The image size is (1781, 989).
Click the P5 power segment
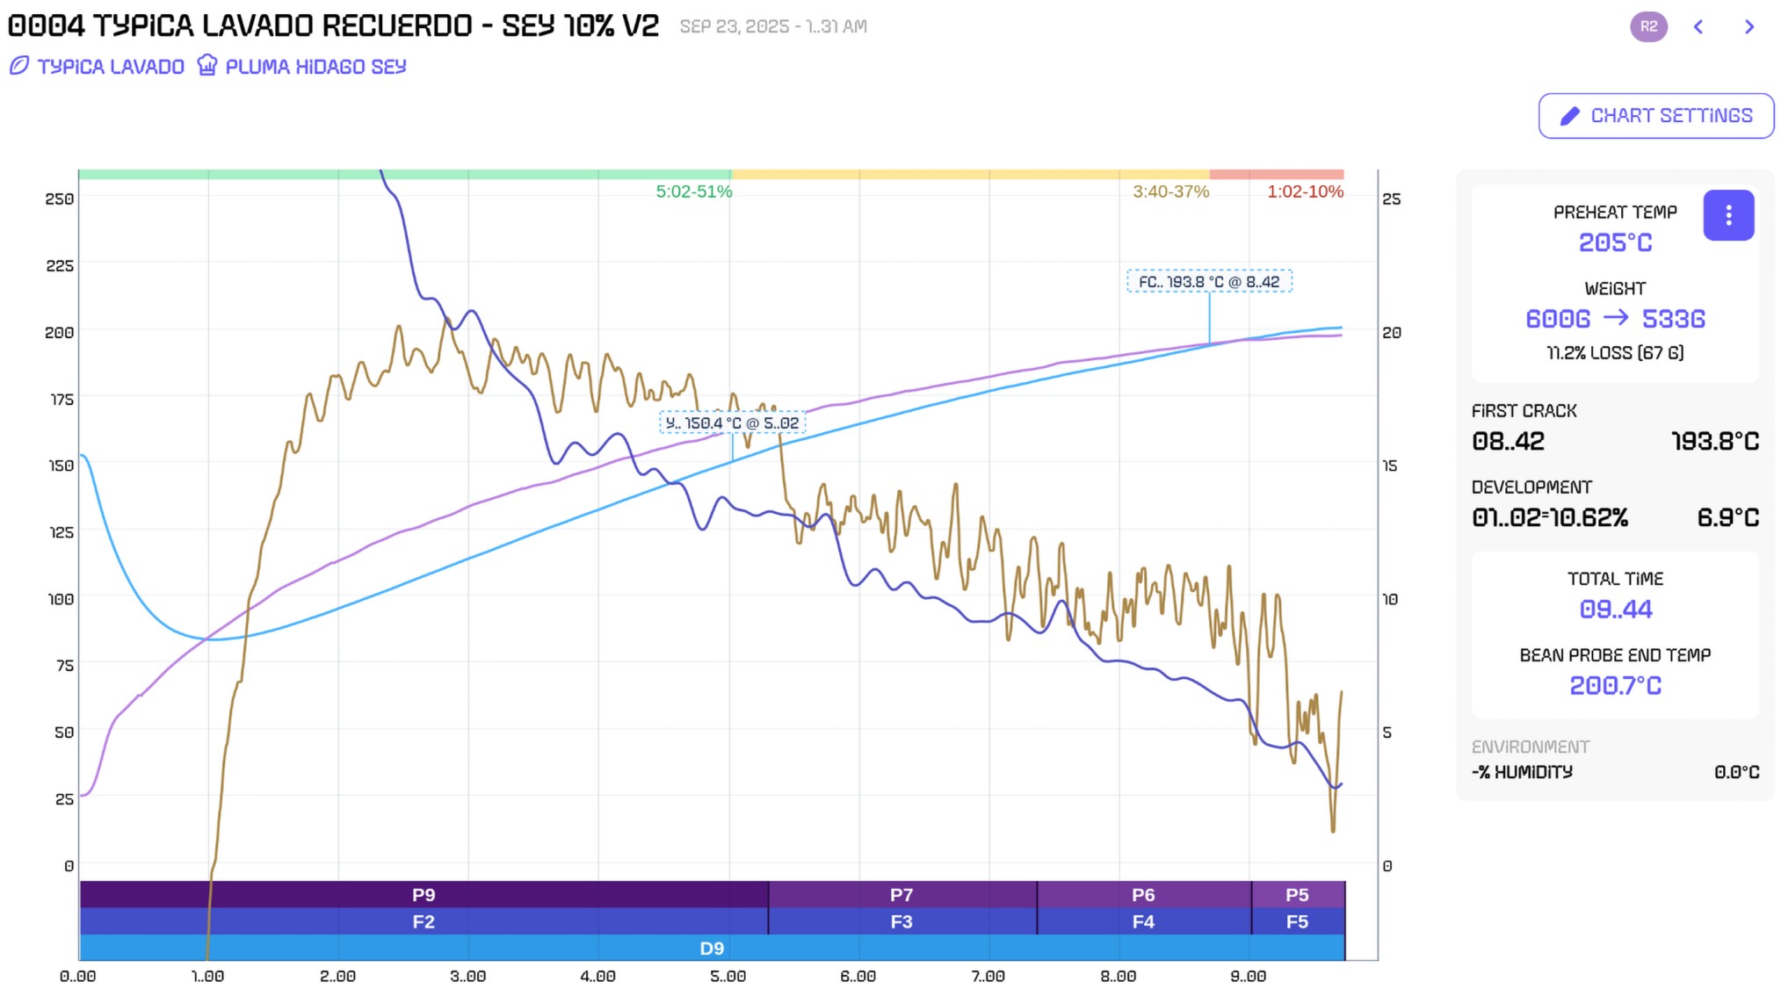point(1297,894)
